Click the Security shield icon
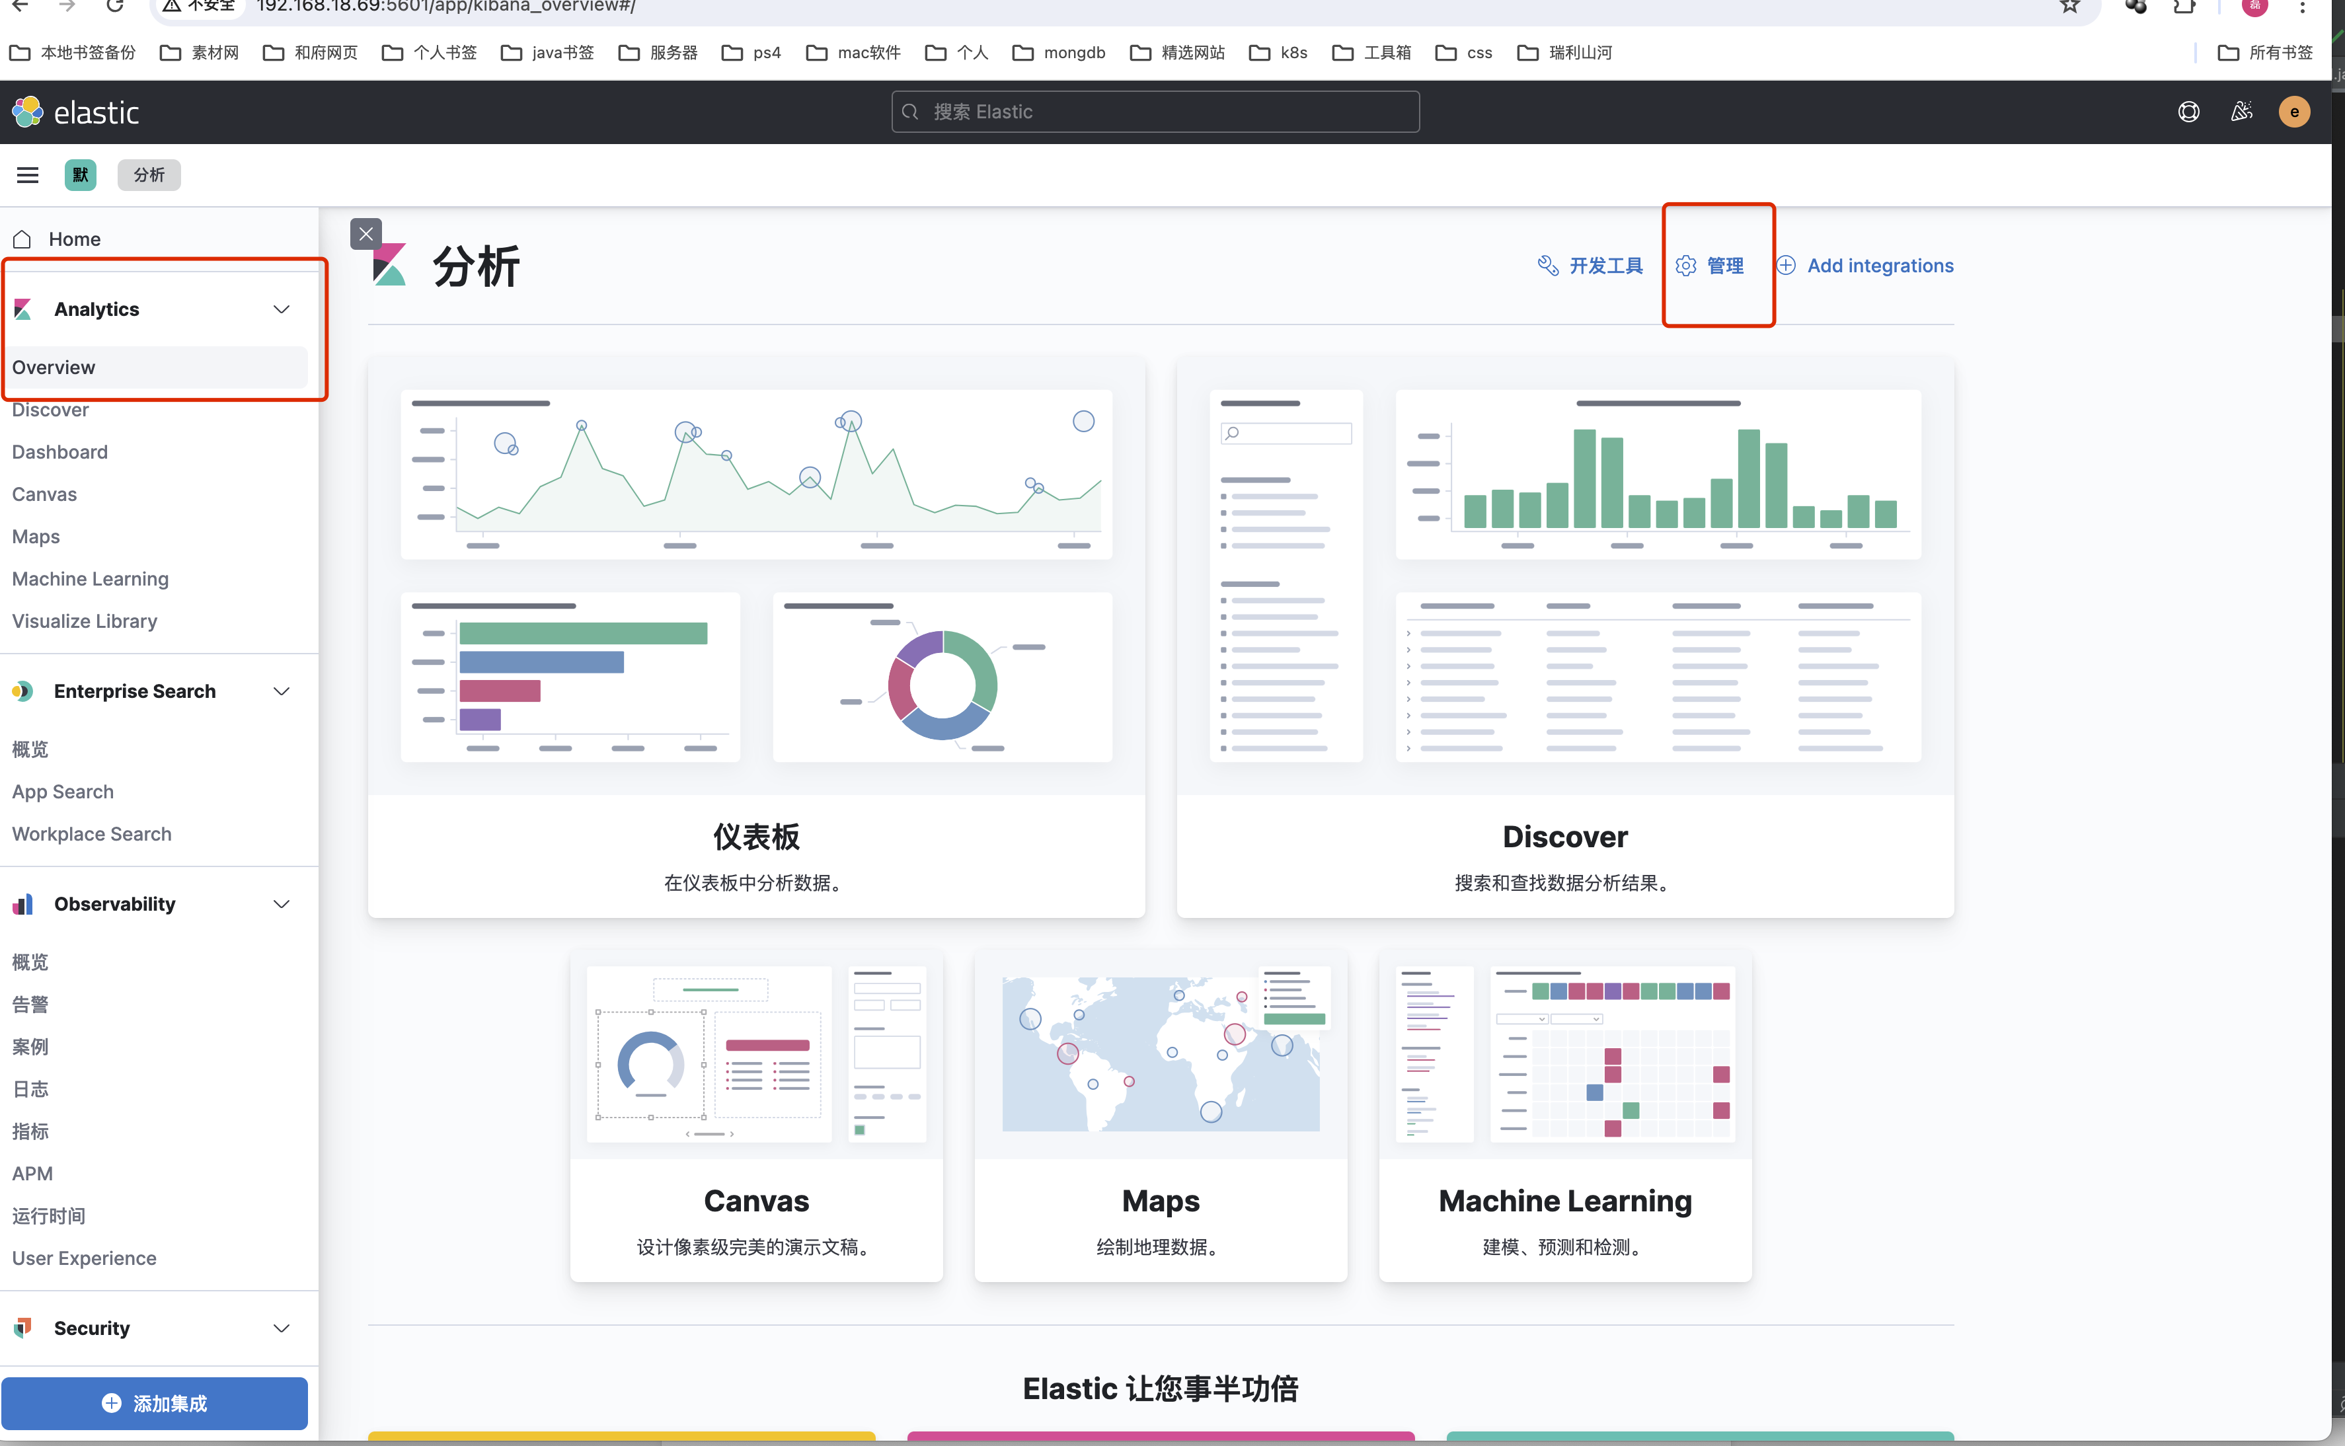Viewport: 2345px width, 1446px height. coord(23,1328)
